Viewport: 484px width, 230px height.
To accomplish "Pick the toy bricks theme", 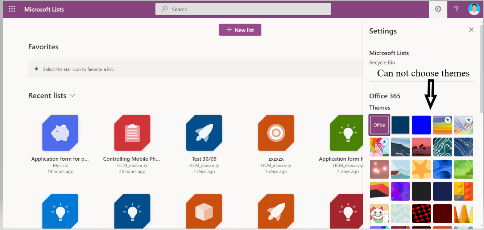I will 464,191.
